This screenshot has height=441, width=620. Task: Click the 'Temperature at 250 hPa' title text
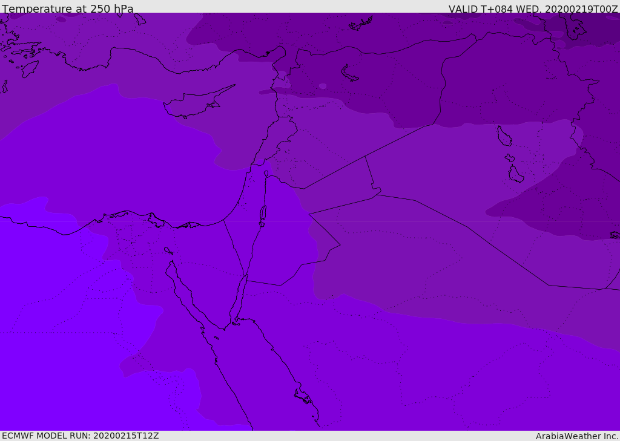[68, 8]
